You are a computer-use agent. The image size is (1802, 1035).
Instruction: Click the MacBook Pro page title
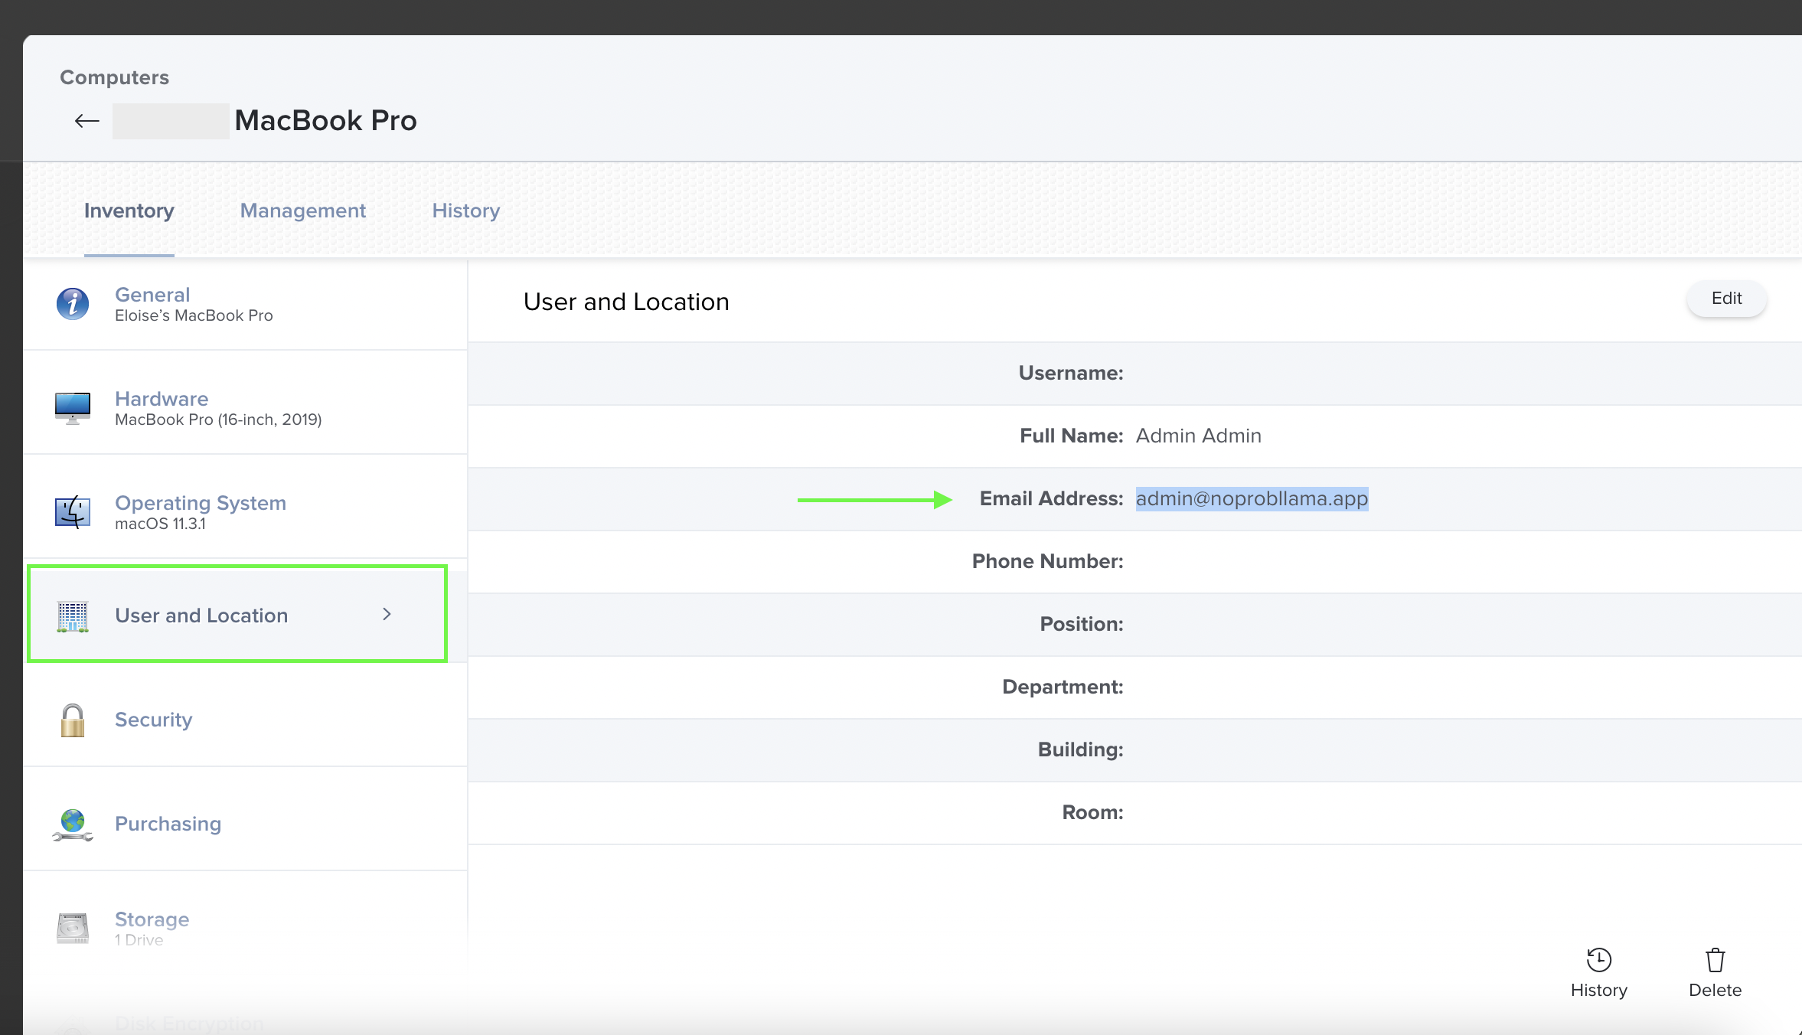[x=325, y=120]
